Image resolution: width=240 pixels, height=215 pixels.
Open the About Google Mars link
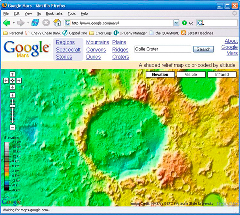point(230,47)
